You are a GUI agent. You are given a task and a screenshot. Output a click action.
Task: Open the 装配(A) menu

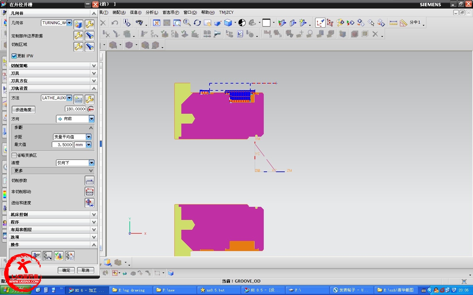[x=119, y=12]
